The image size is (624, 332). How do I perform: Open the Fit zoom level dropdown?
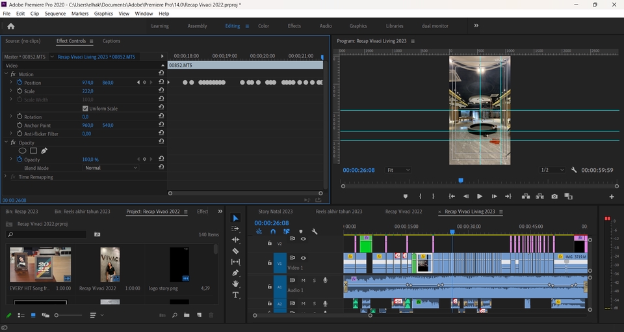[398, 170]
